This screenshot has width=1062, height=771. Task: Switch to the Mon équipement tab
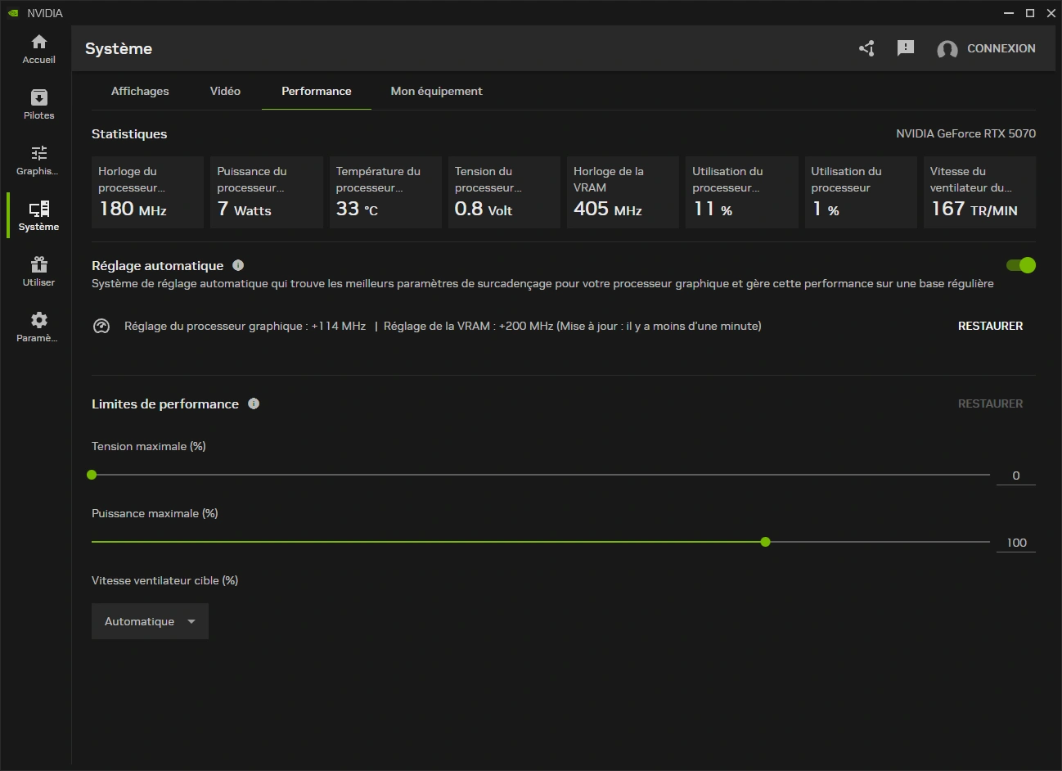pyautogui.click(x=436, y=91)
